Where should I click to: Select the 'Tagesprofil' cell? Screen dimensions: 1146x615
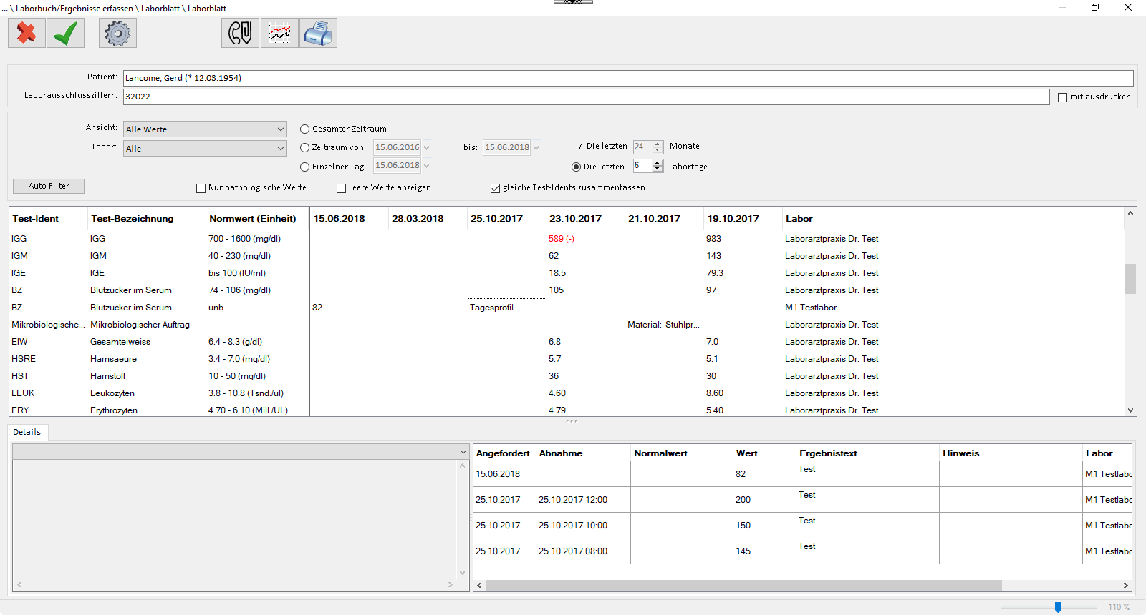click(507, 307)
